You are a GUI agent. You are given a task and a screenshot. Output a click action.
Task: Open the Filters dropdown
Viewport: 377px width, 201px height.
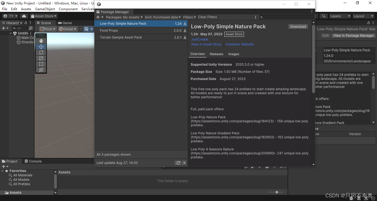[189, 17]
